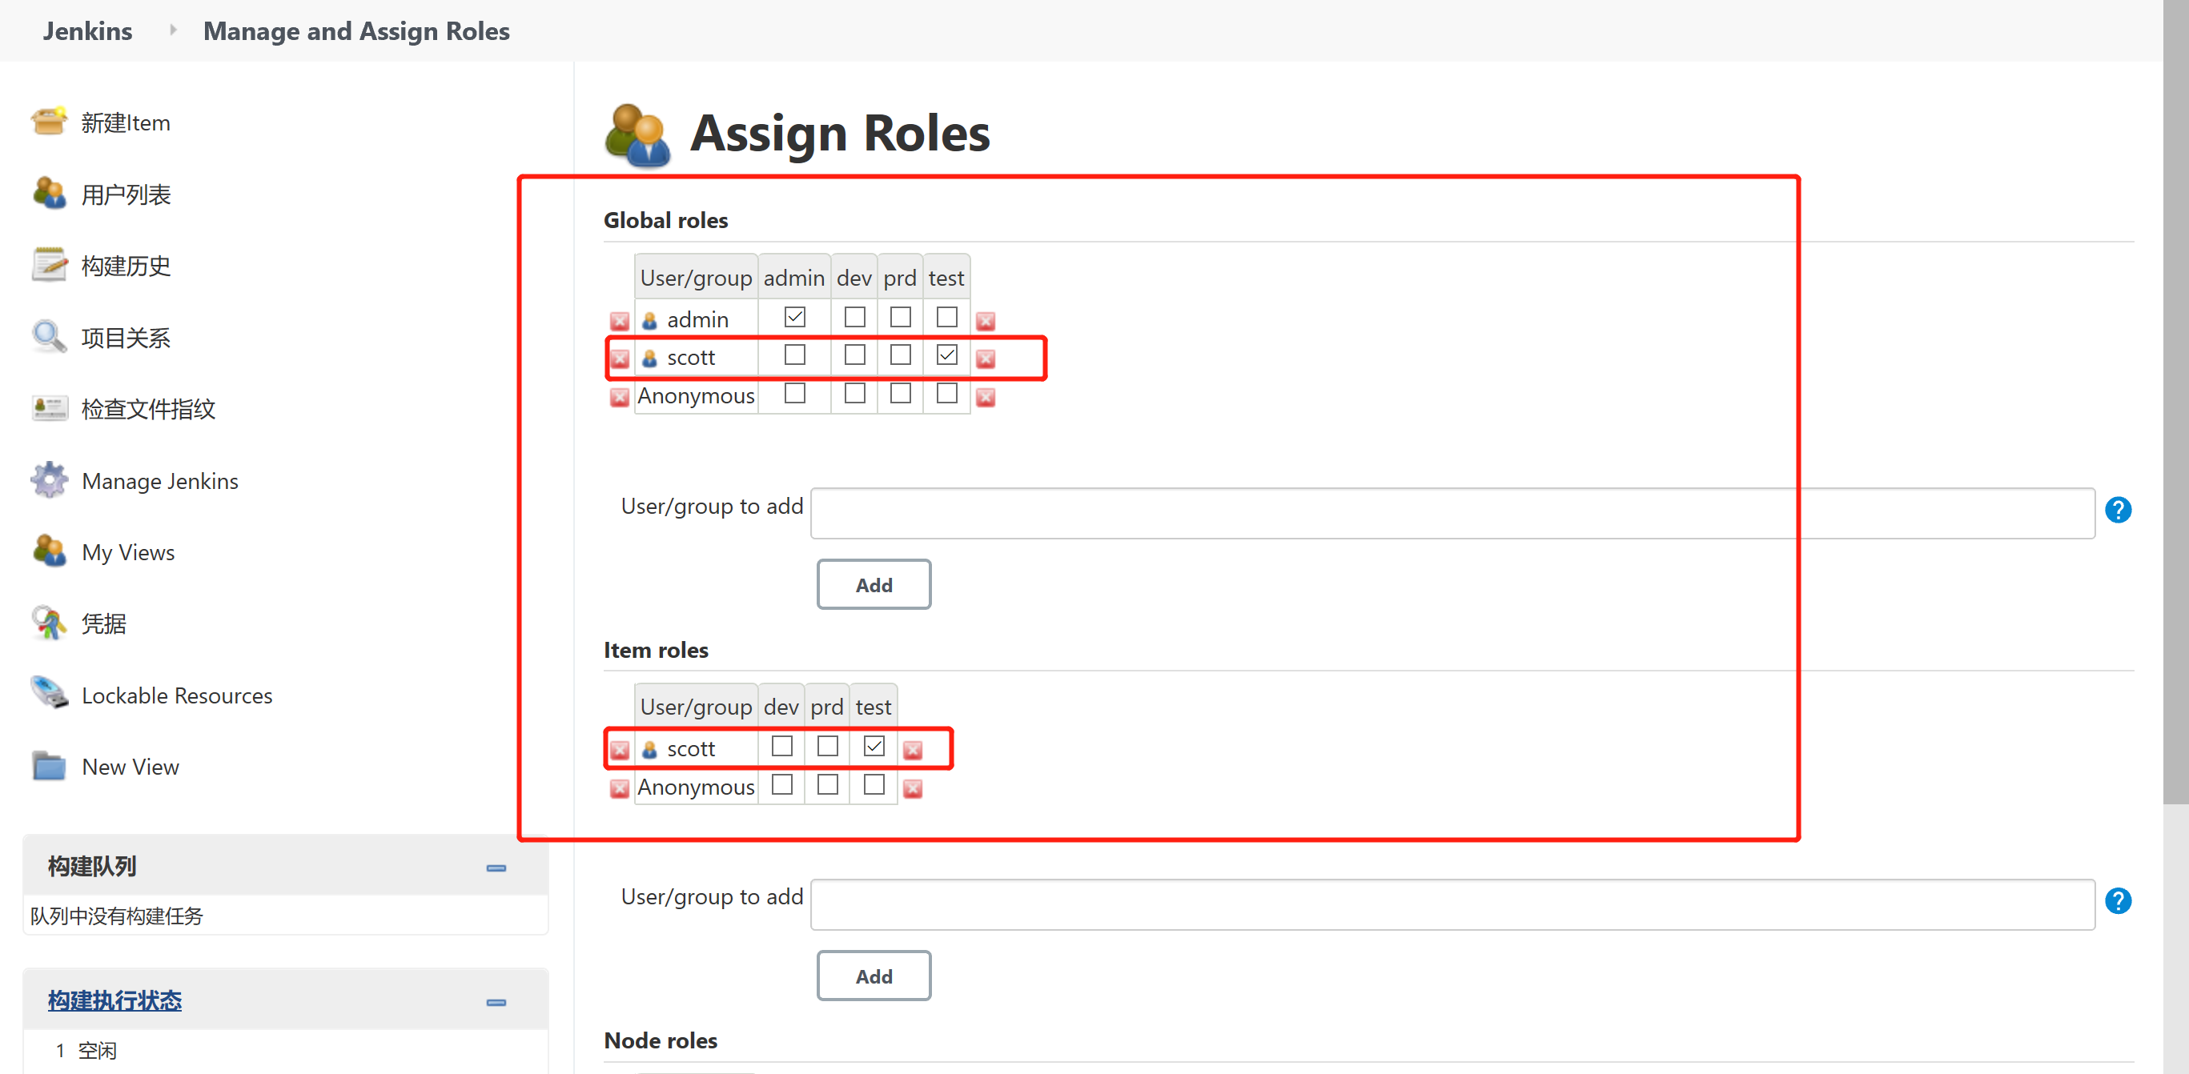Screen dimensions: 2189x1074
Task: Click the help icon beside User/group field
Action: click(x=2119, y=510)
